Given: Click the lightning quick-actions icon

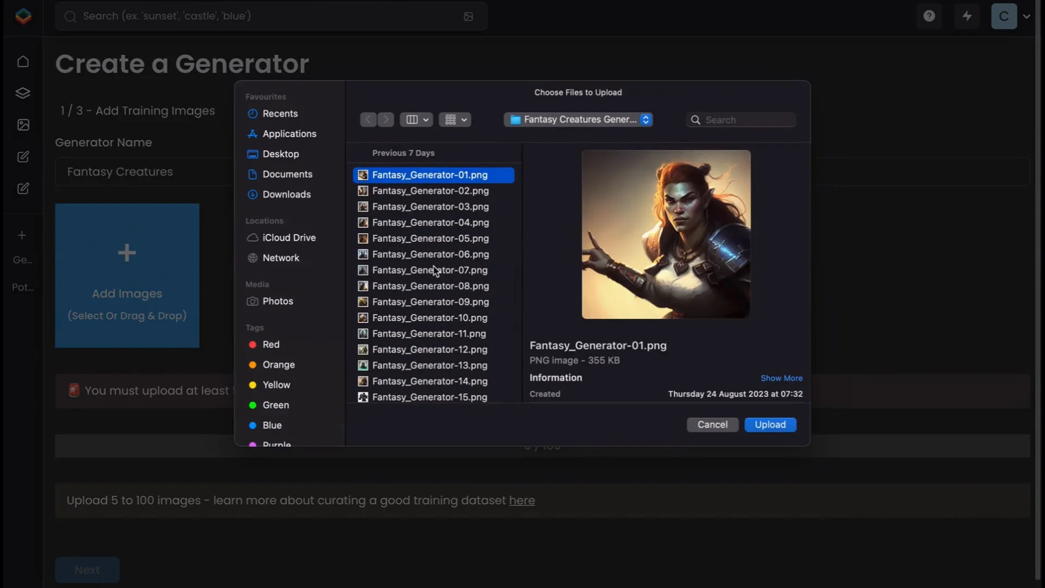Looking at the screenshot, I should (967, 16).
